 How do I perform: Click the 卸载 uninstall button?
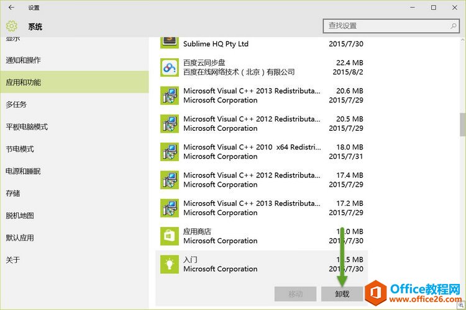[x=342, y=294]
